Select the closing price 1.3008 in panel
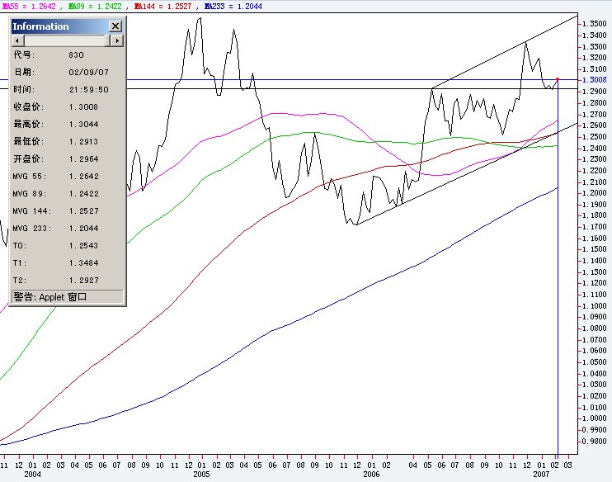Image resolution: width=612 pixels, height=482 pixels. 83,107
